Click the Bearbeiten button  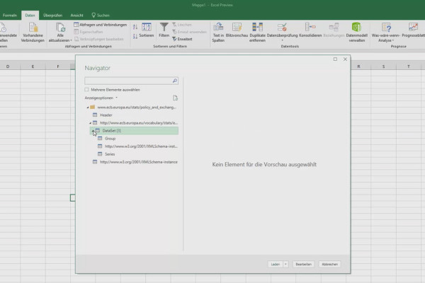tap(304, 265)
